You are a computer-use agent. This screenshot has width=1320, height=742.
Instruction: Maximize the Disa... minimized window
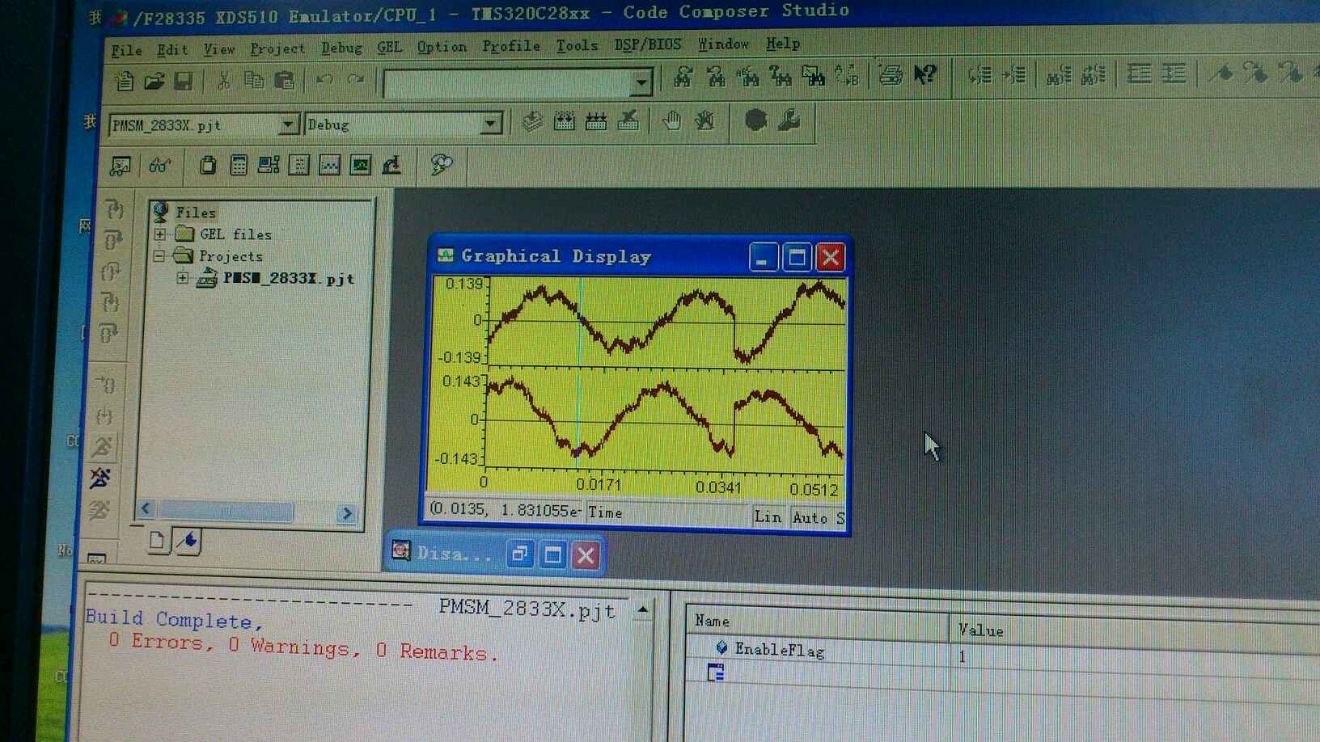[x=553, y=554]
